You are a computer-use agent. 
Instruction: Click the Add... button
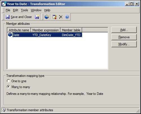(124, 30)
